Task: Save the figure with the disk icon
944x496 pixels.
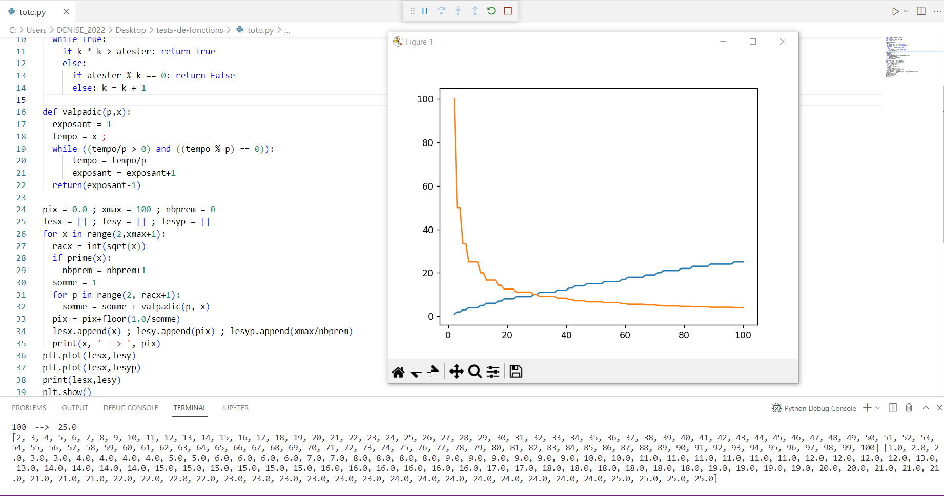Action: 516,371
